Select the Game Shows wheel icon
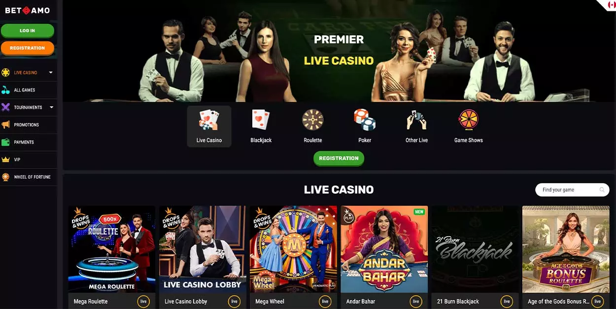This screenshot has height=309, width=616. (x=469, y=120)
